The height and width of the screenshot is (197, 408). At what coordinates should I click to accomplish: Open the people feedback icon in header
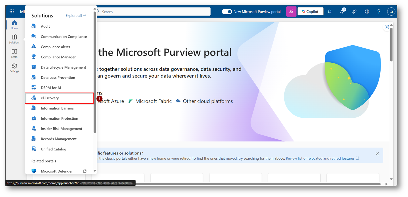coord(354,12)
